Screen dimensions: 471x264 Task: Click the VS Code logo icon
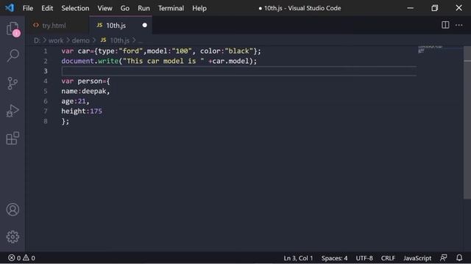10,8
